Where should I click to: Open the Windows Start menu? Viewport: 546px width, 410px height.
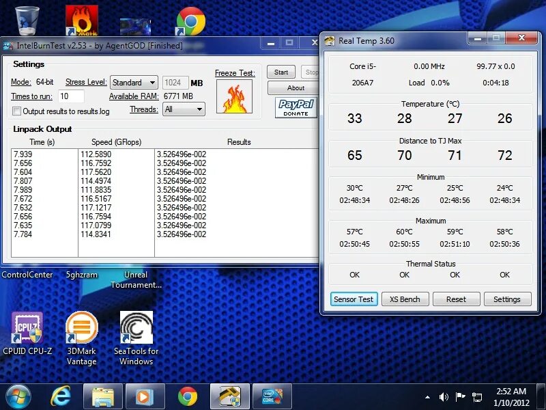(x=17, y=396)
